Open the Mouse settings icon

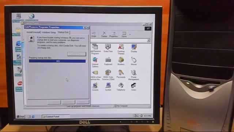[x=134, y=61]
